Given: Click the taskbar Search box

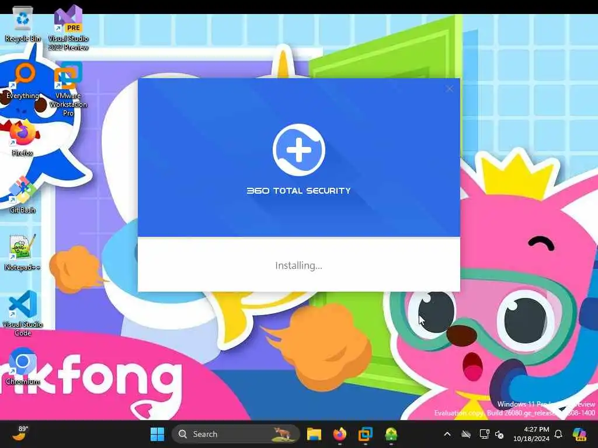Looking at the screenshot, I should (x=235, y=434).
